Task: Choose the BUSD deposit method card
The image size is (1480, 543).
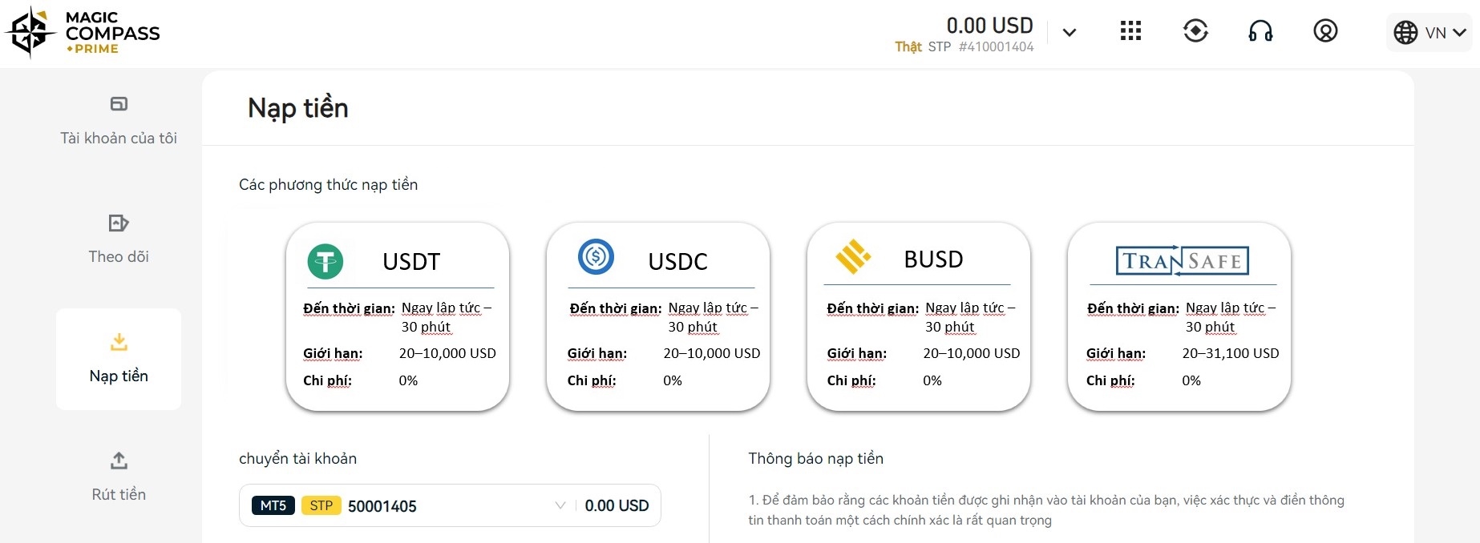Action: pos(919,317)
